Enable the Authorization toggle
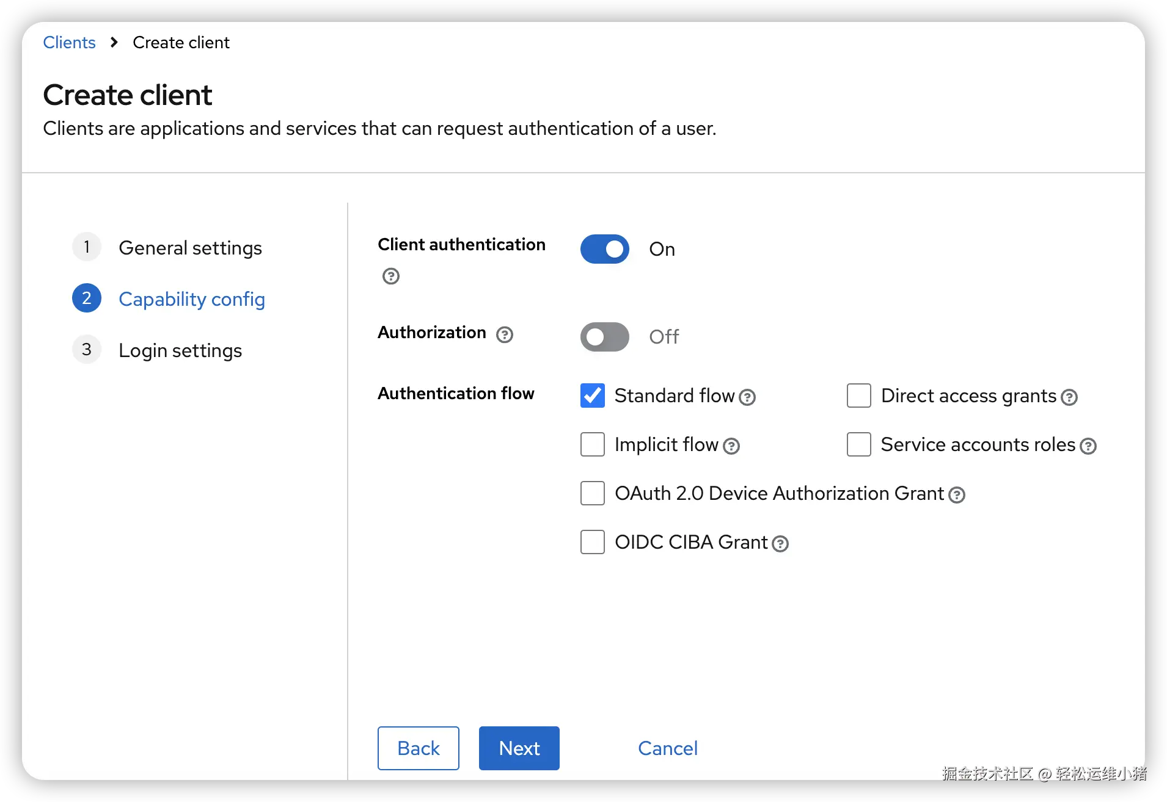Viewport: 1167px width, 802px height. click(604, 337)
